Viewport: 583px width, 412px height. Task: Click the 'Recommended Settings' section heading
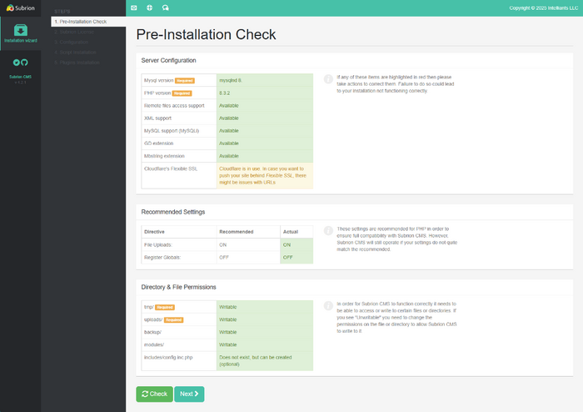tap(173, 212)
